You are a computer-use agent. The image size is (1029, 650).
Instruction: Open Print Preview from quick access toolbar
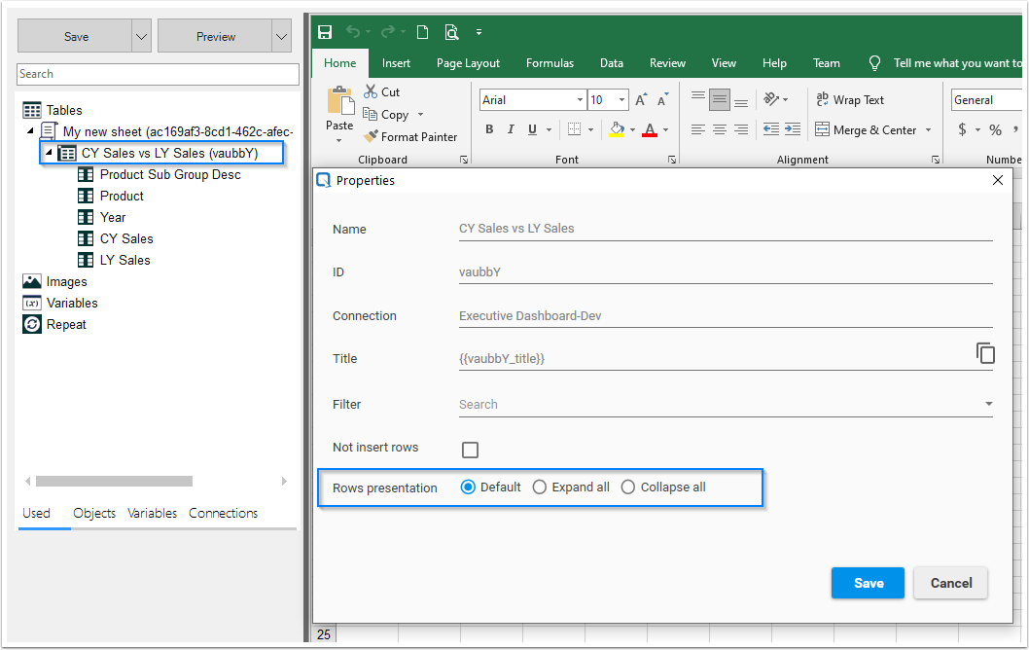coord(451,31)
